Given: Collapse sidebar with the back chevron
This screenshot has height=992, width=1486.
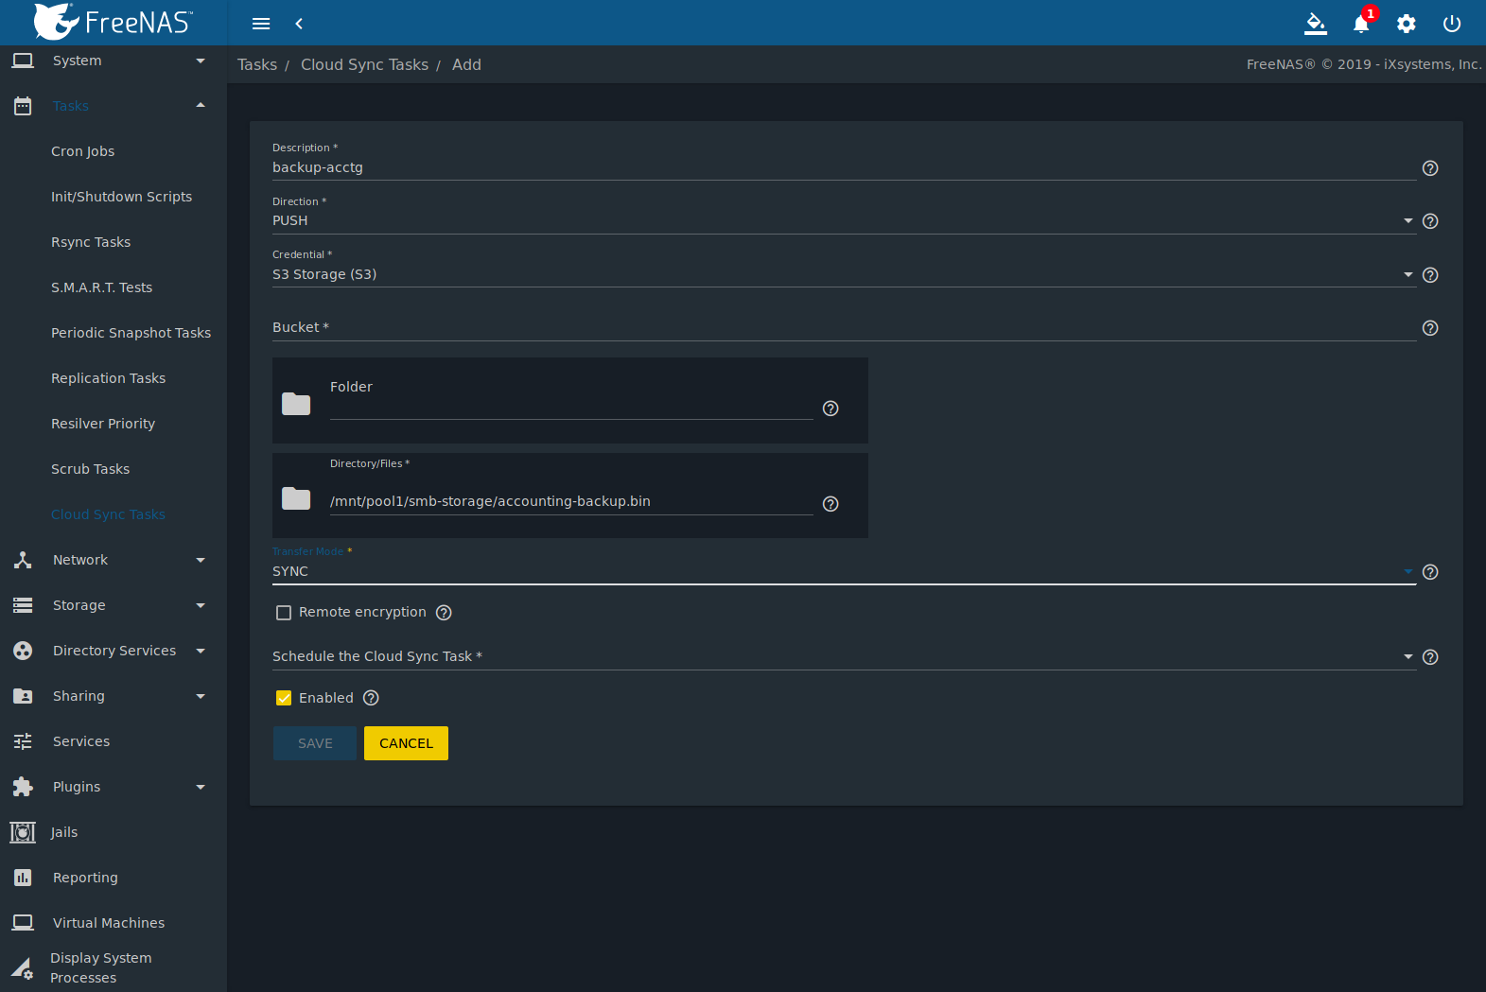Looking at the screenshot, I should point(299,24).
